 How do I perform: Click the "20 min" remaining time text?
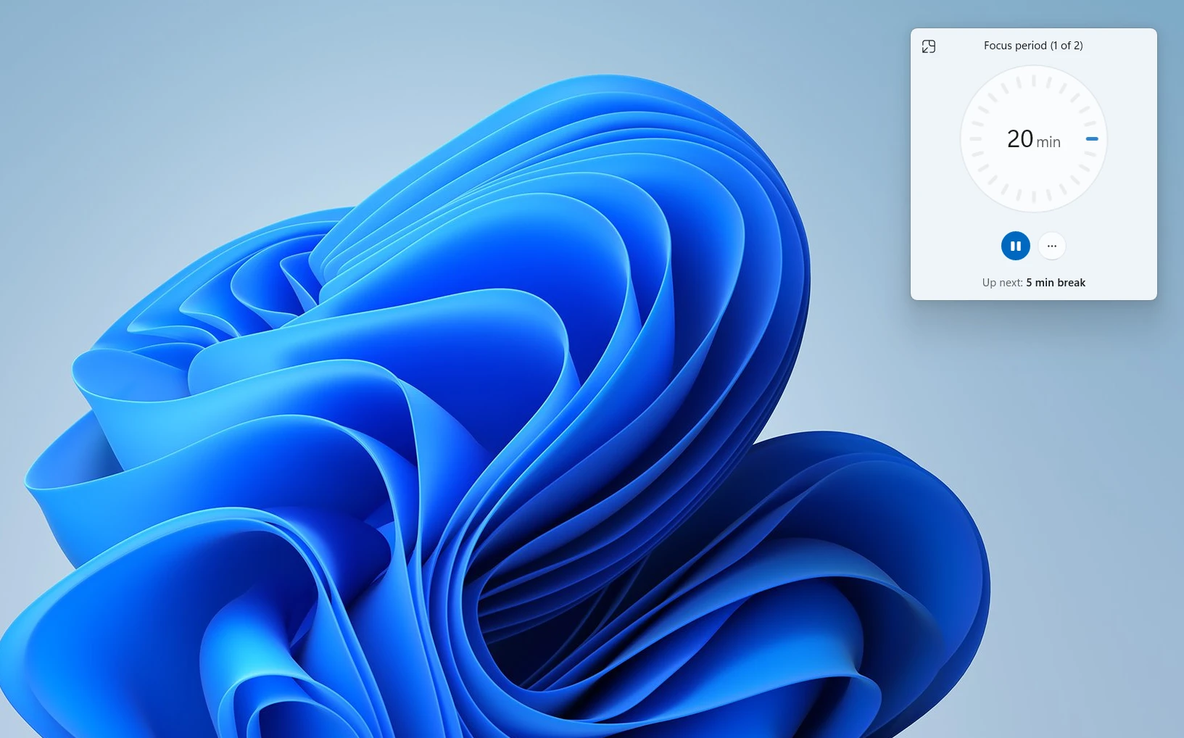(x=1033, y=138)
